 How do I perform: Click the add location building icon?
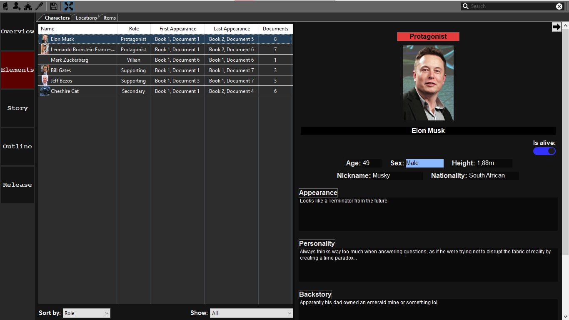point(28,6)
